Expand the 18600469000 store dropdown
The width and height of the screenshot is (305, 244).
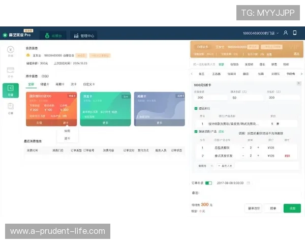260,33
